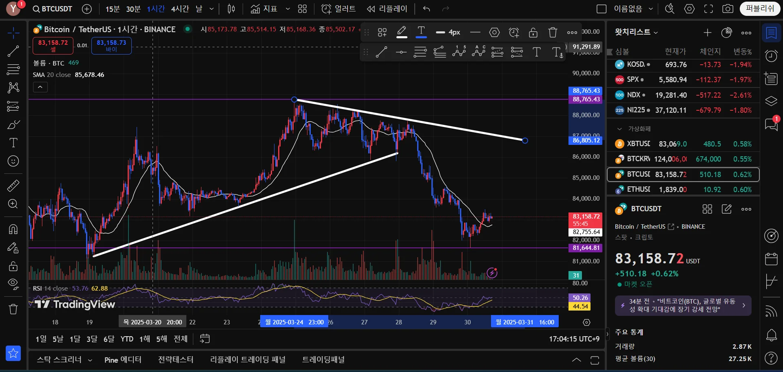Open indicator templates grid icon
783x372 pixels.
pos(302,9)
